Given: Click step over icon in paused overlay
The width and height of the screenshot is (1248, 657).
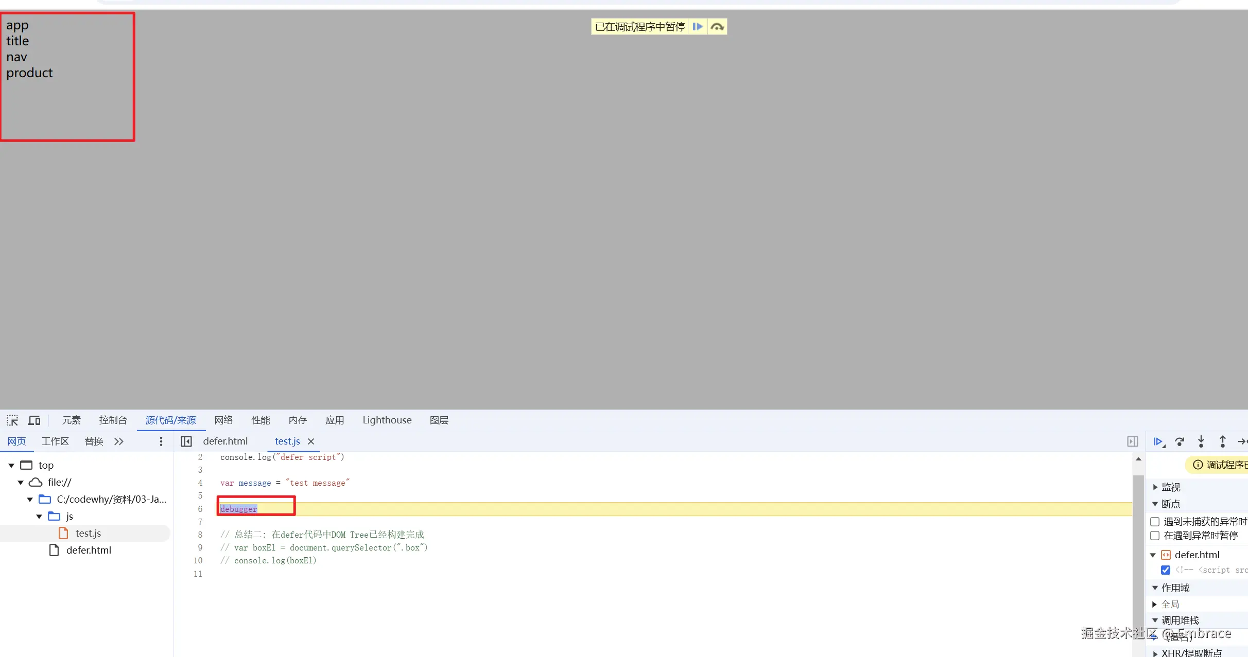Looking at the screenshot, I should pyautogui.click(x=717, y=27).
